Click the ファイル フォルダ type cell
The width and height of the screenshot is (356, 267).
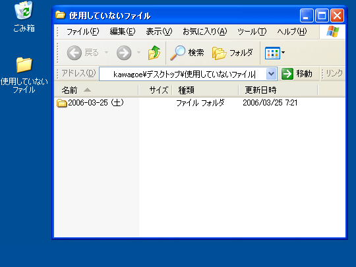[200, 103]
